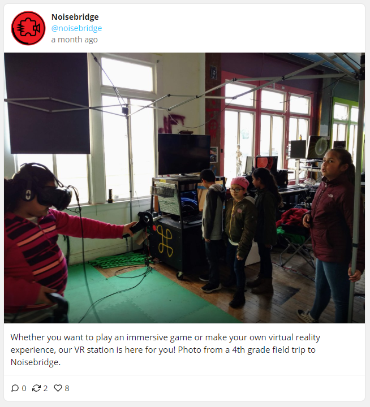
Task: Open the @noisebridge handle link
Action: click(x=76, y=28)
